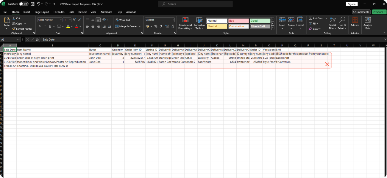Click Merge & Center
387x178 pixels.
click(x=126, y=26)
